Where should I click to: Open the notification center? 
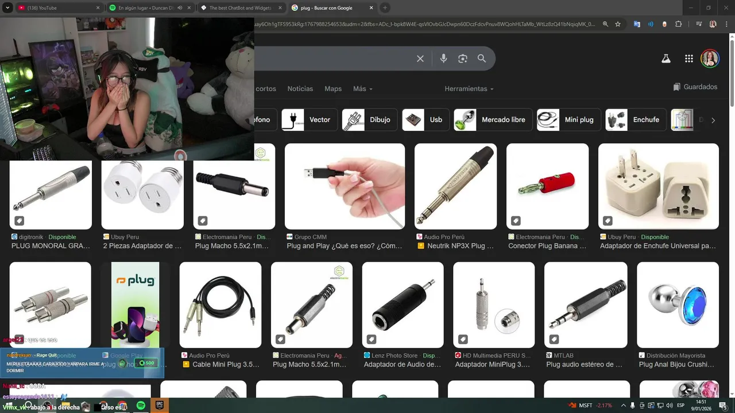723,406
